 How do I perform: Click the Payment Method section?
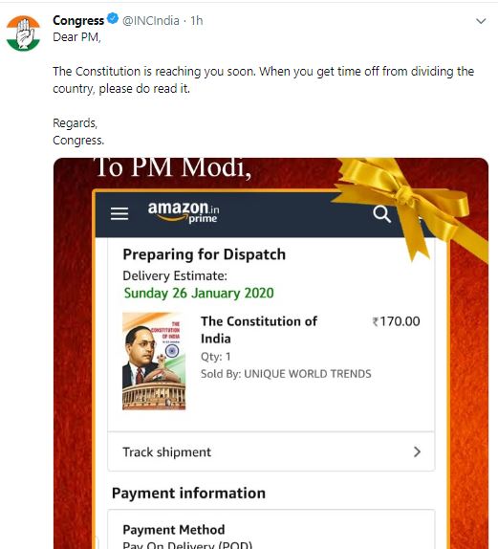point(271,530)
